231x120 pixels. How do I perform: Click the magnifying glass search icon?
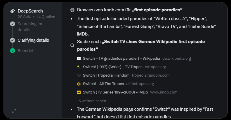72,45
